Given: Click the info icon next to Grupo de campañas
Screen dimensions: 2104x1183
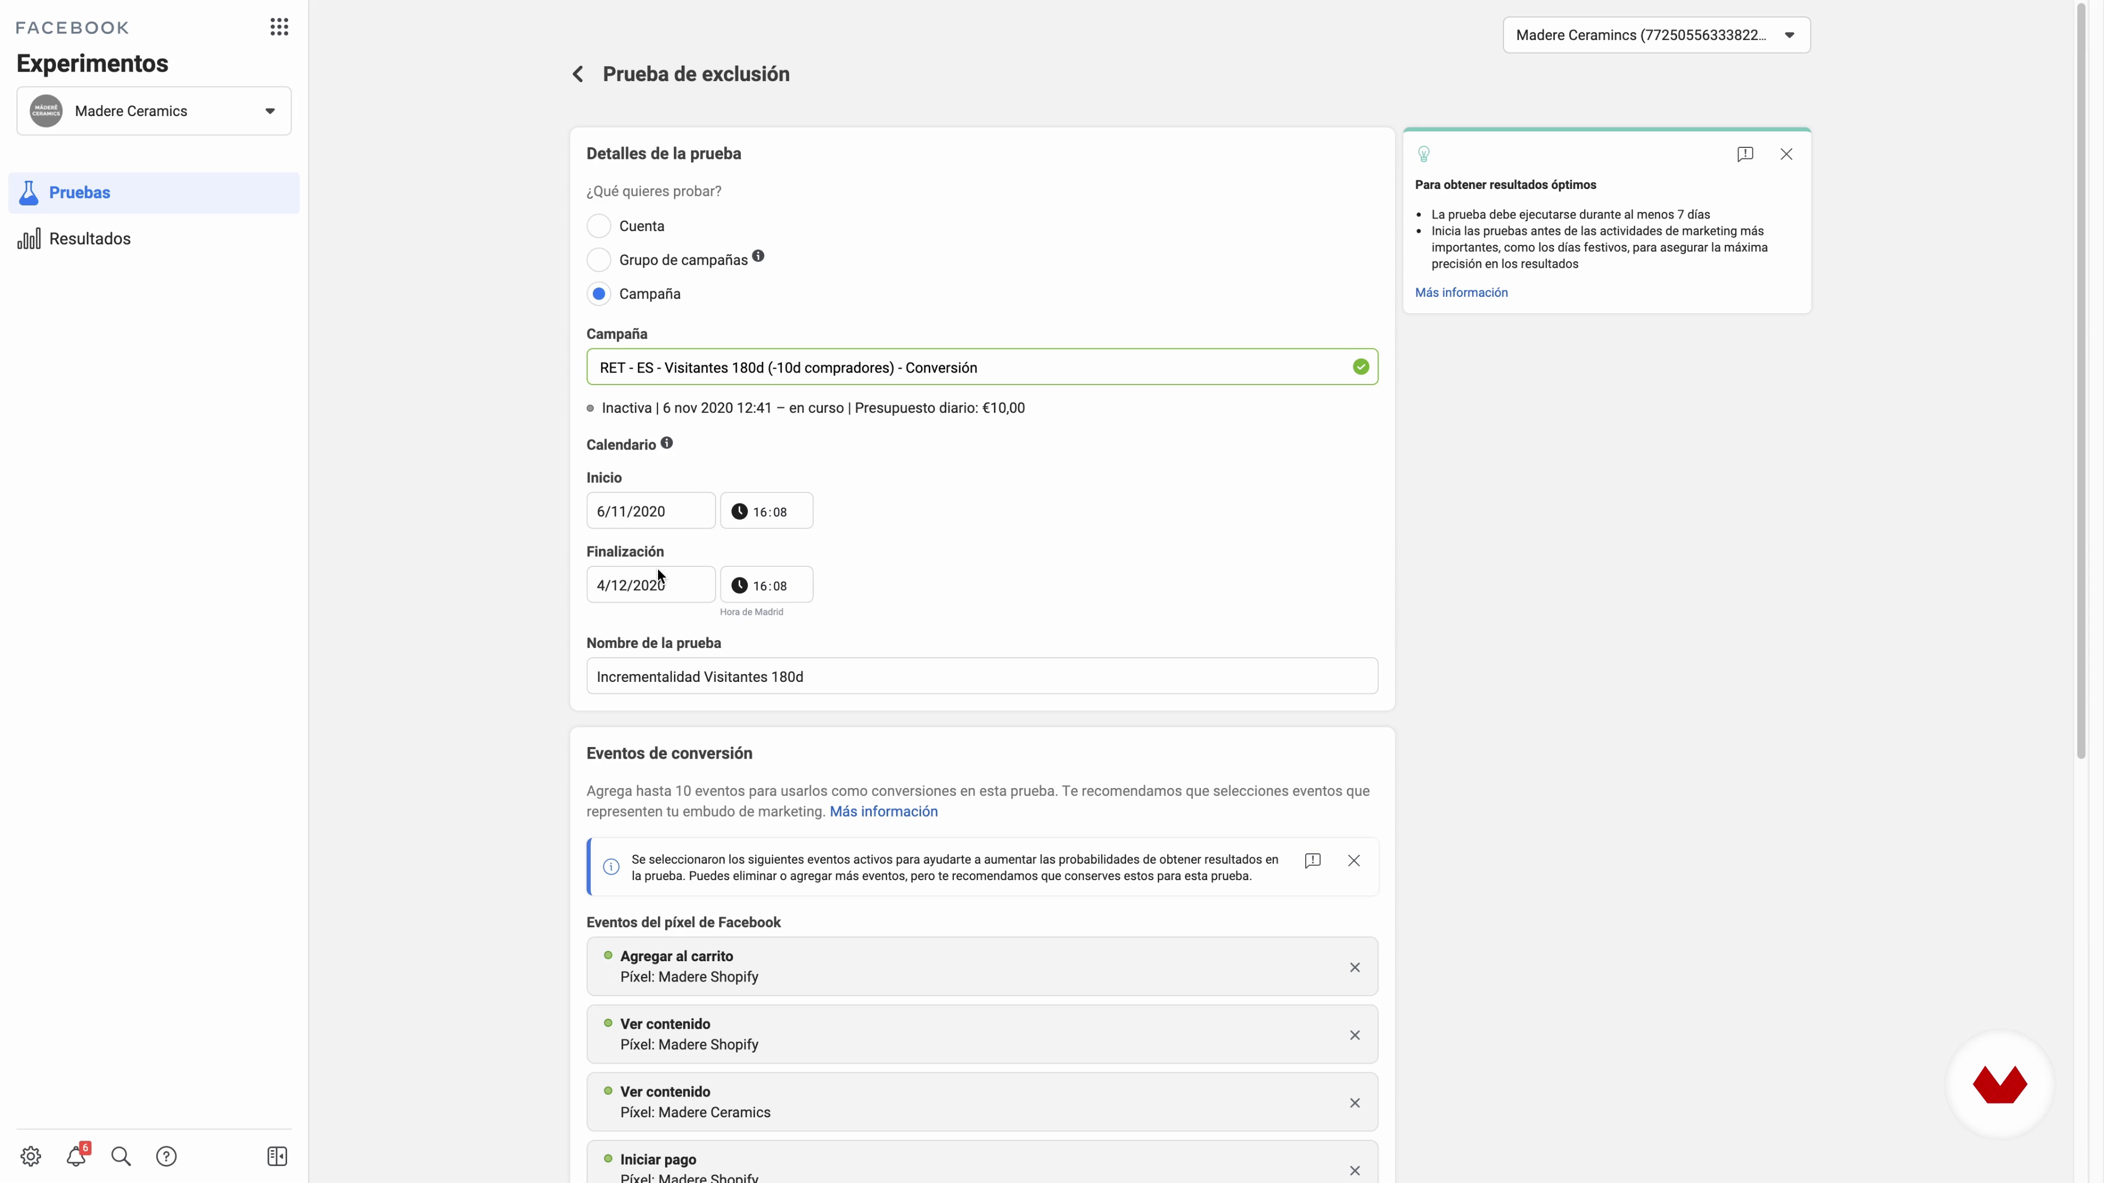Looking at the screenshot, I should tap(758, 256).
